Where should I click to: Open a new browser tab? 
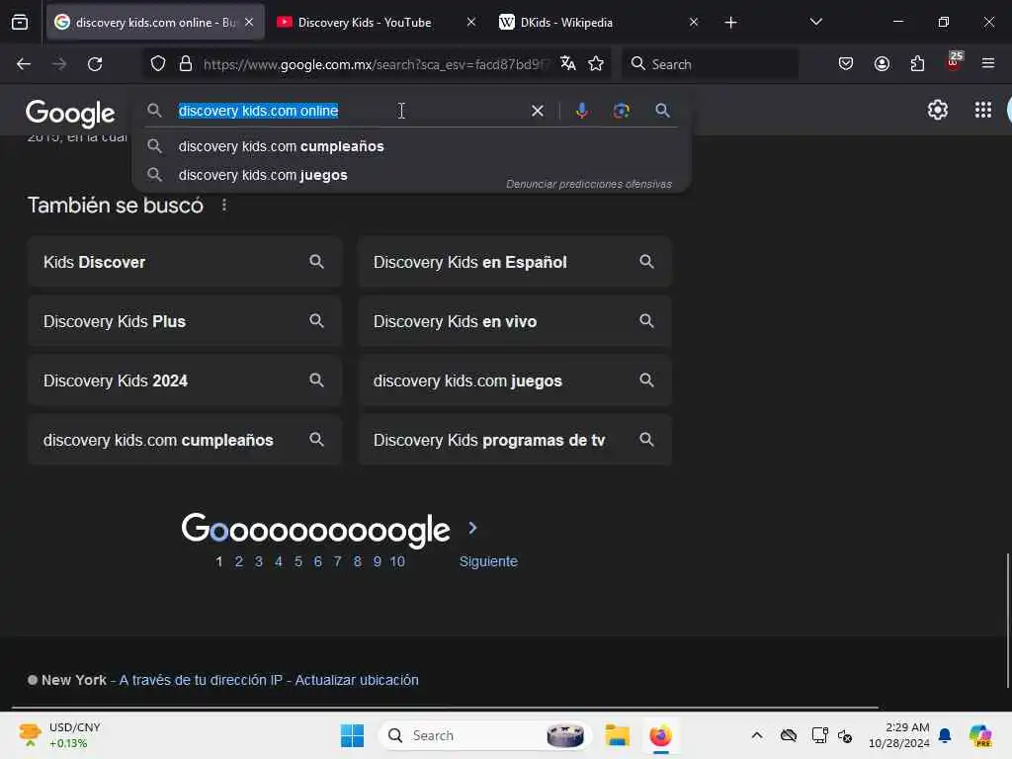(730, 23)
